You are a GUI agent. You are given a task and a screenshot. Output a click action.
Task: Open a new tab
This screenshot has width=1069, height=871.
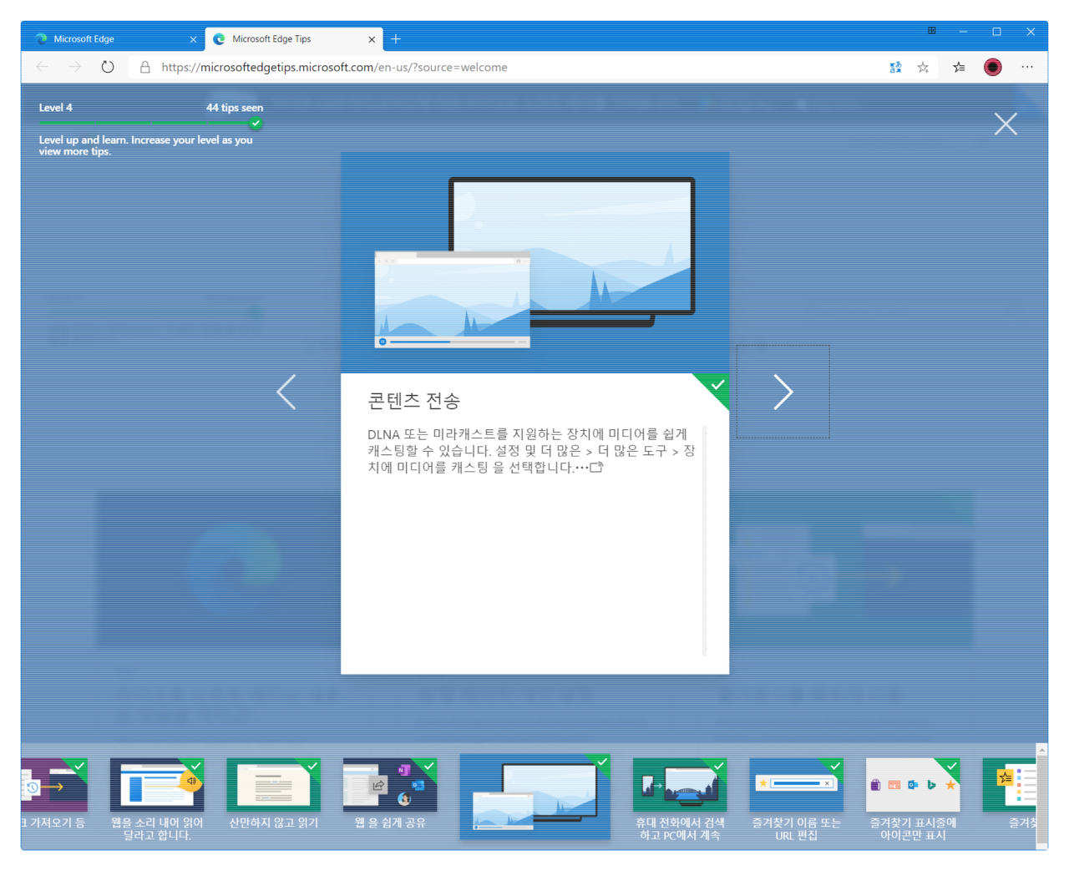click(x=396, y=38)
